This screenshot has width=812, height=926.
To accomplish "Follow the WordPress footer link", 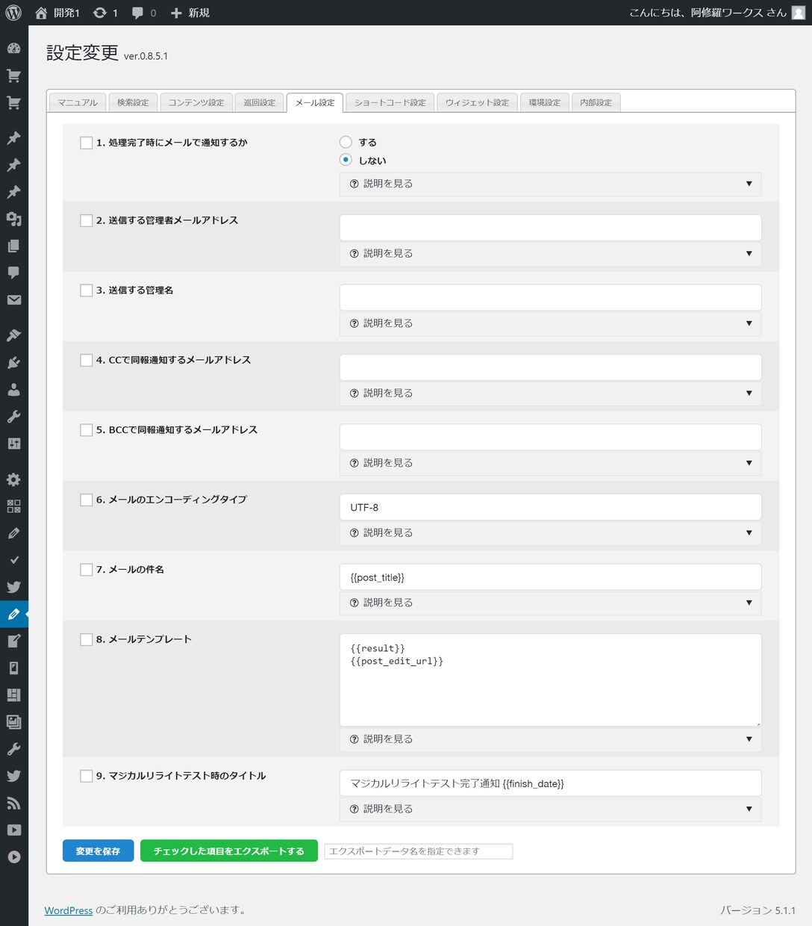I will coord(69,910).
